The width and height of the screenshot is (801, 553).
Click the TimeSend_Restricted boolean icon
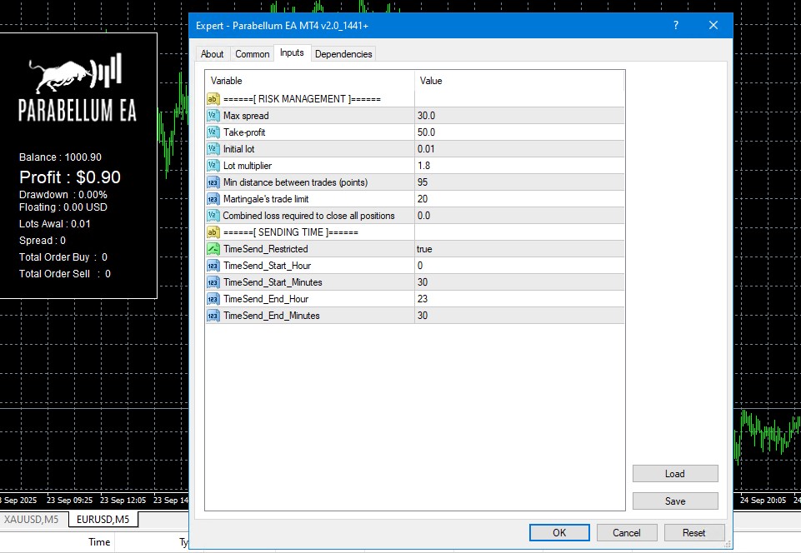213,249
